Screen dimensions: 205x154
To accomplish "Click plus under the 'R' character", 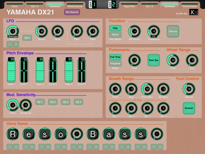I will (x=16, y=147).
